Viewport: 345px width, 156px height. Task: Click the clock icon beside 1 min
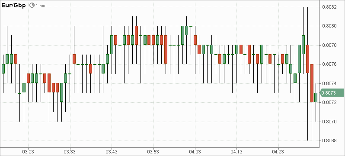(x=32, y=5)
